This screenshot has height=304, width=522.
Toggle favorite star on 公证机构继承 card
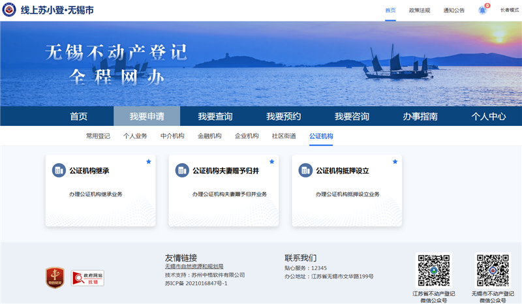click(x=149, y=162)
